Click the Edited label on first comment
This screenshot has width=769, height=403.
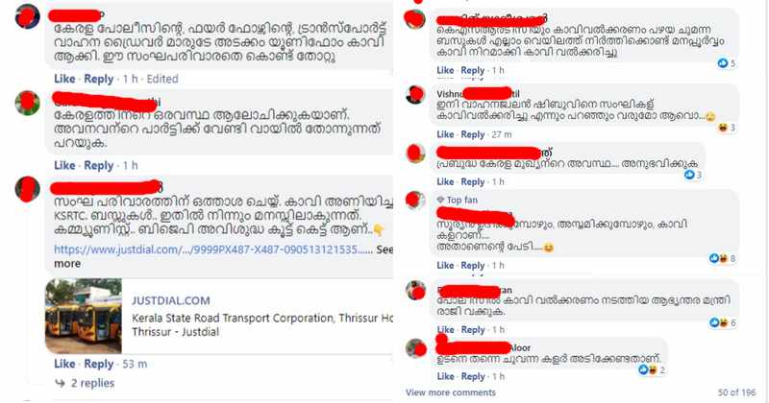point(162,79)
